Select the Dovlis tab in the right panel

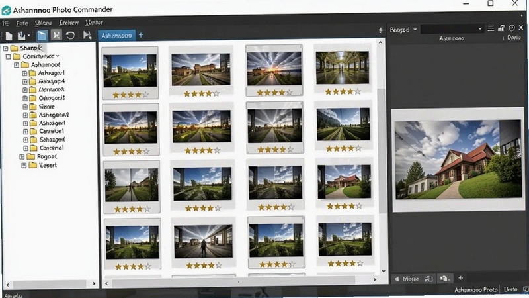point(514,38)
